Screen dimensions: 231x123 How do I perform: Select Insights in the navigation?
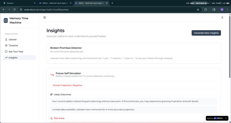click(19, 58)
